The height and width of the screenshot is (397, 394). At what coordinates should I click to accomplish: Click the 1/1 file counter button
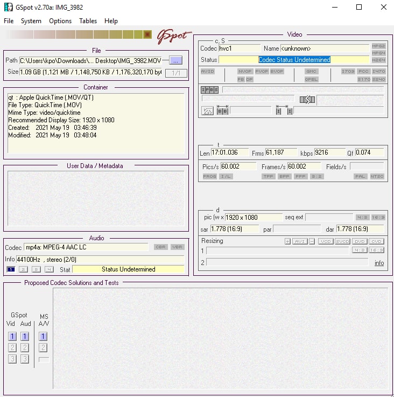pos(176,73)
